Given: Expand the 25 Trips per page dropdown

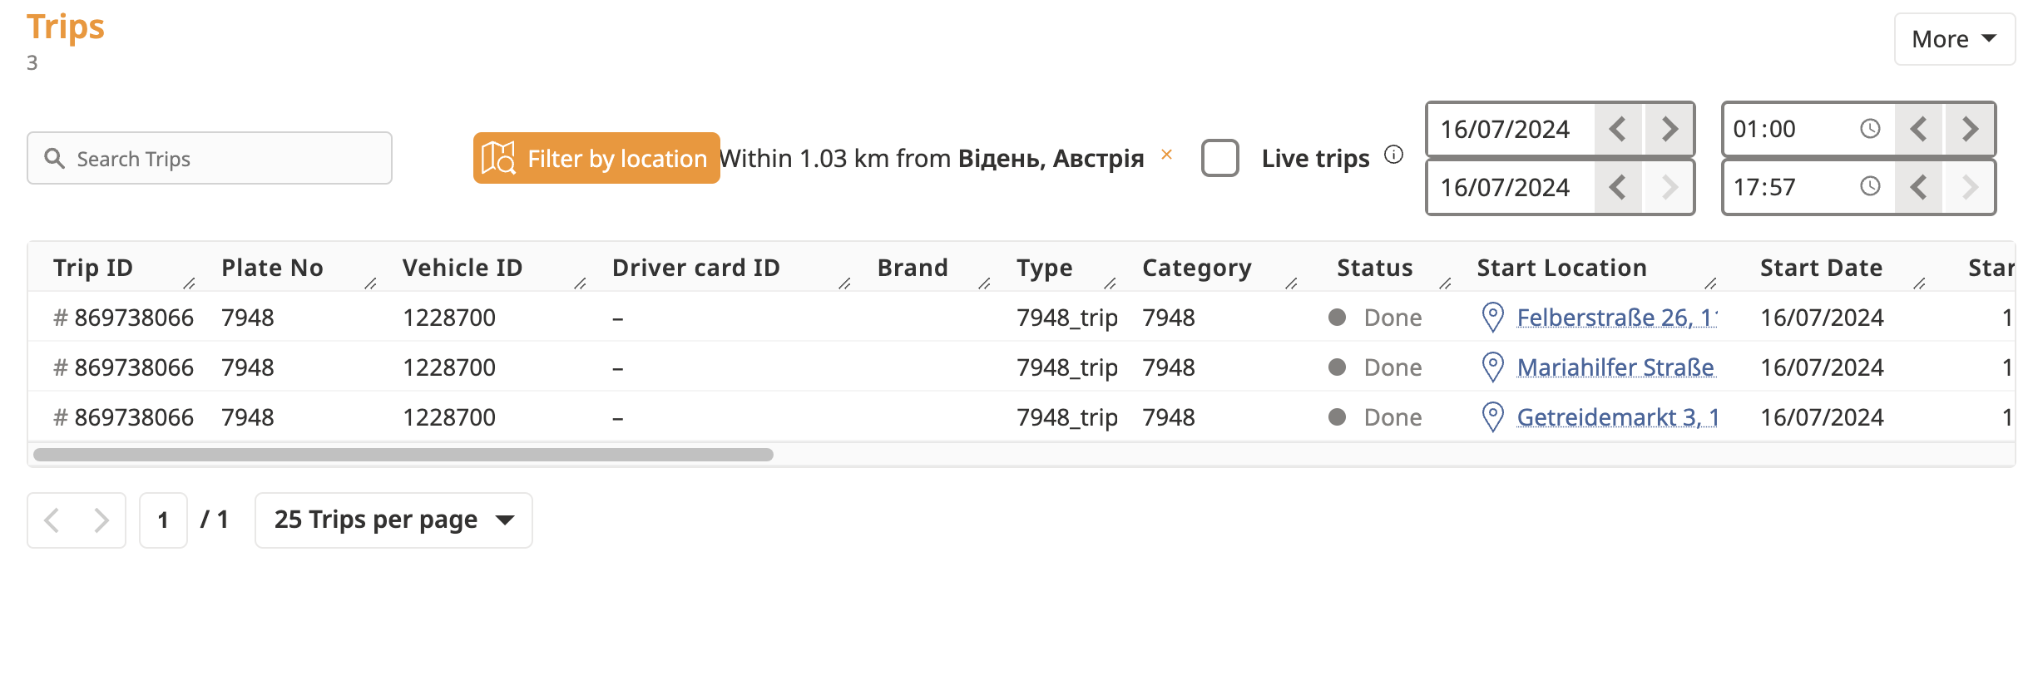Looking at the screenshot, I should tap(393, 520).
